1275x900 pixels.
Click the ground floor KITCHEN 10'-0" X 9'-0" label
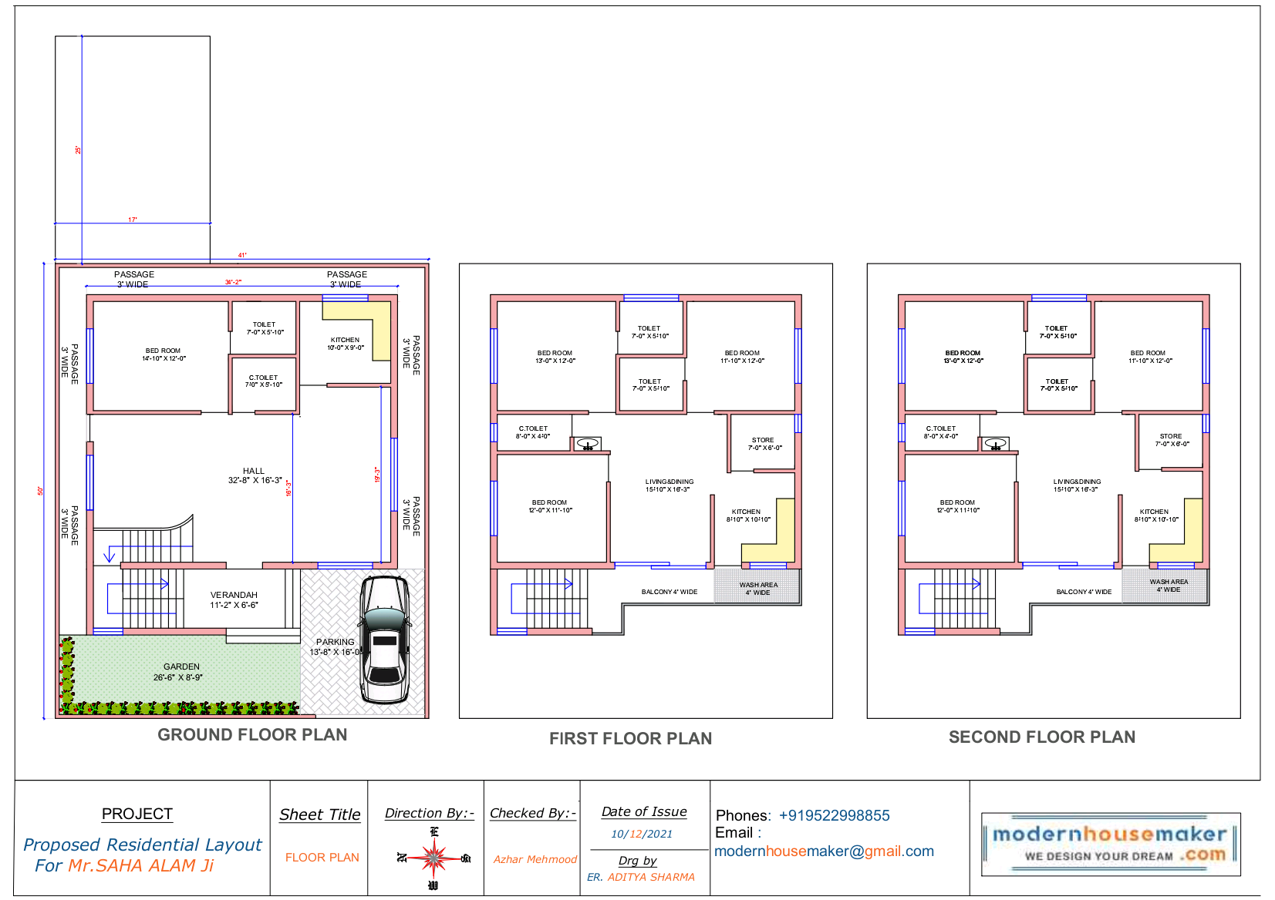point(346,344)
